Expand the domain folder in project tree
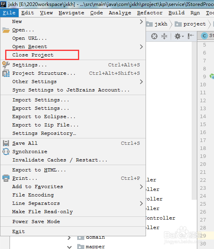Viewport: 214px width, 249px height. pos(69,238)
